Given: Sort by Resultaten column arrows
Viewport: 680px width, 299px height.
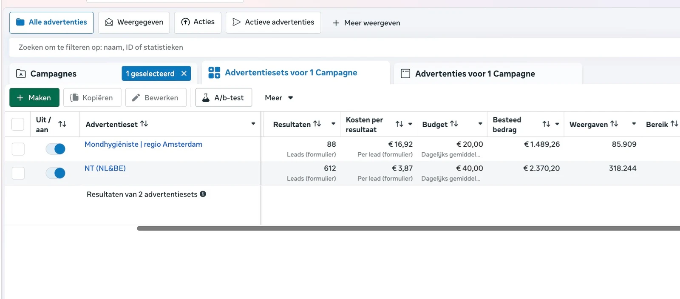Looking at the screenshot, I should point(317,123).
